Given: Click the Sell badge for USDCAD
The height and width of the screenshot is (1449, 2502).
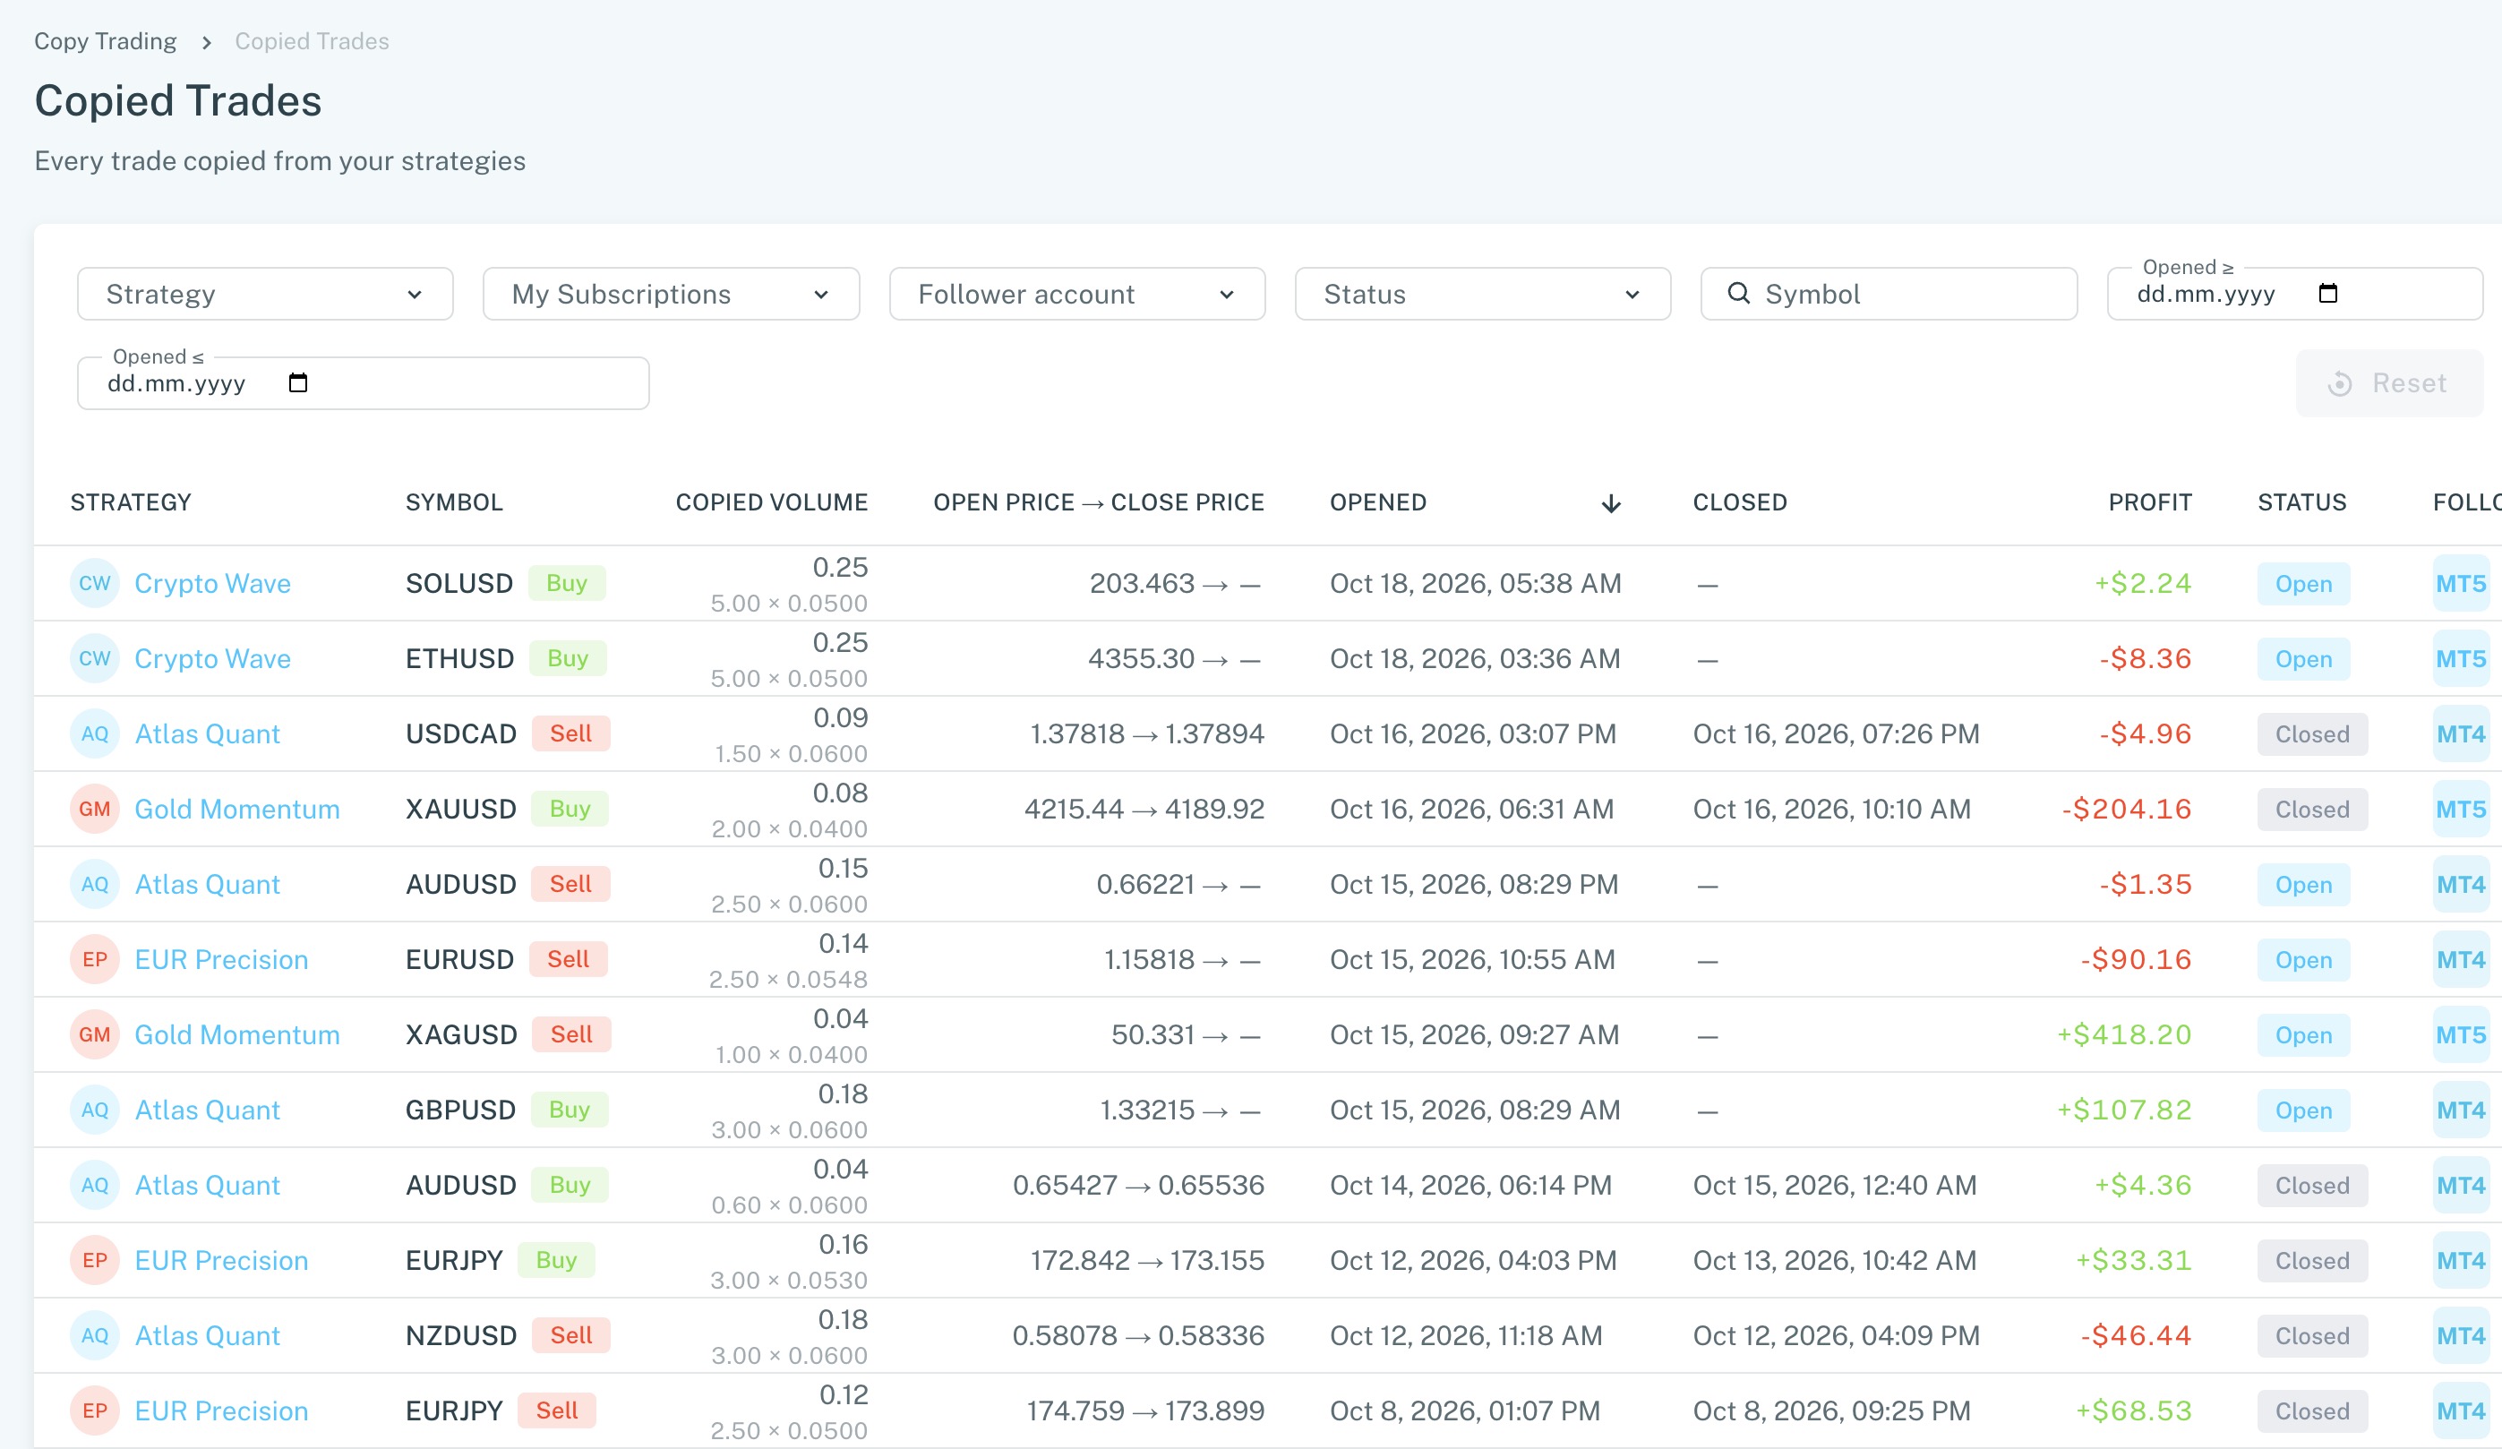Looking at the screenshot, I should 571,734.
